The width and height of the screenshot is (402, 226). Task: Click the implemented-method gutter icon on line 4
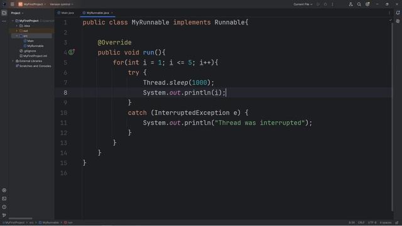point(72,52)
